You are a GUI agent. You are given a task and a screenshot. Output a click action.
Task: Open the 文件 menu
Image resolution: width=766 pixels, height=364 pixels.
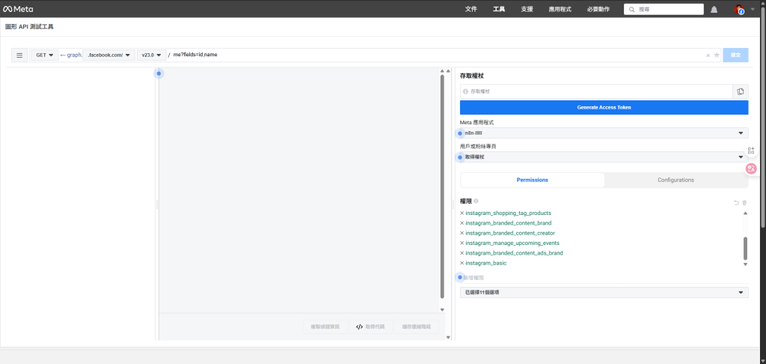click(x=471, y=9)
